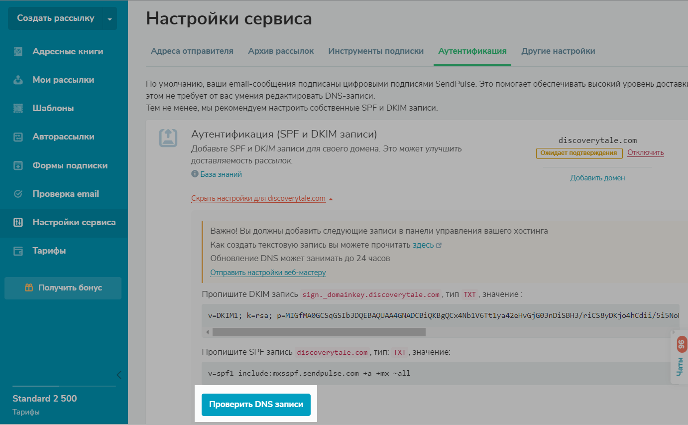Click the authentication upload icon
The image size is (688, 425).
[x=168, y=138]
